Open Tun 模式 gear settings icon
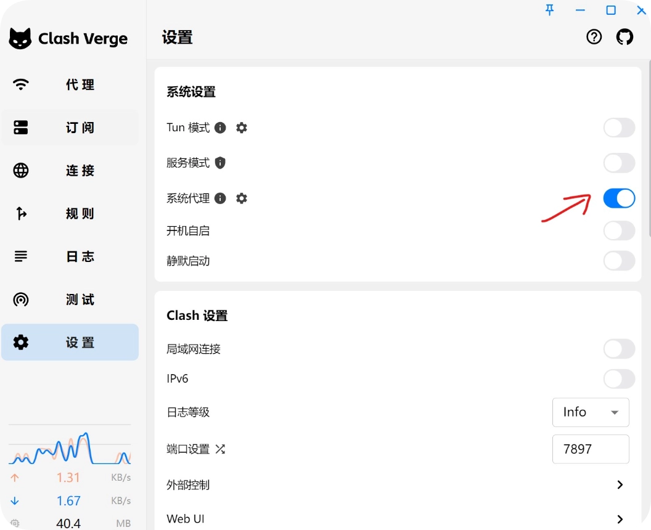This screenshot has height=530, width=651. click(x=242, y=128)
